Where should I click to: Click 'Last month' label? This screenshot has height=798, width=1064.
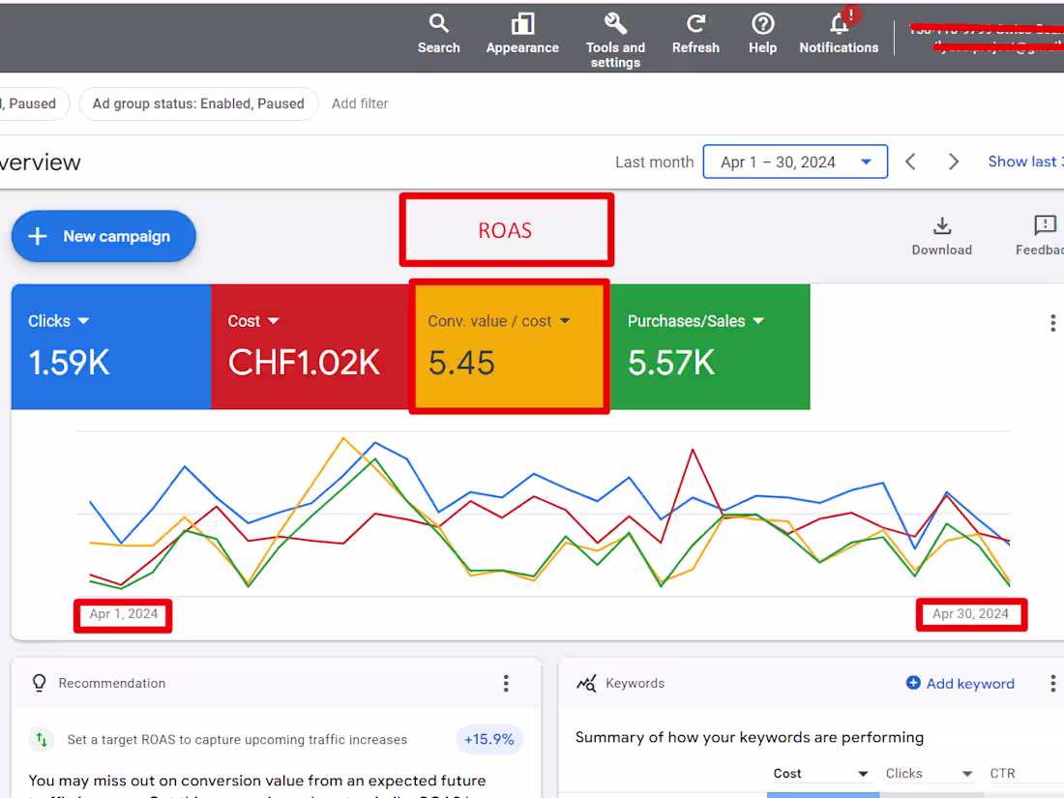(654, 163)
